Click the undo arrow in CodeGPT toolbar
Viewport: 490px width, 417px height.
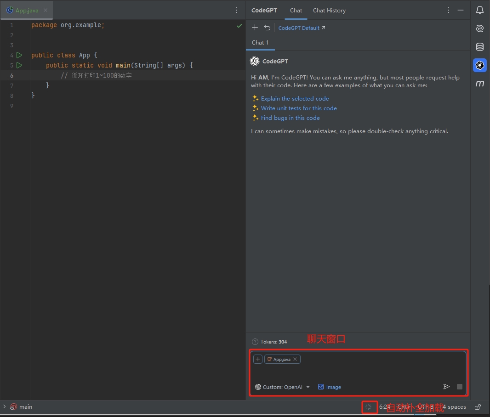coord(267,28)
